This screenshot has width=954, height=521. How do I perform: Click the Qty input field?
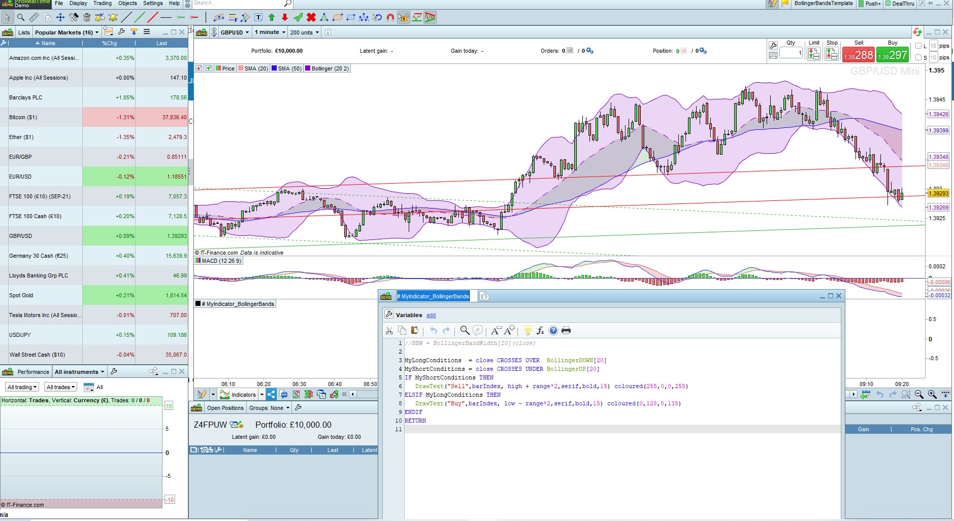click(x=791, y=53)
